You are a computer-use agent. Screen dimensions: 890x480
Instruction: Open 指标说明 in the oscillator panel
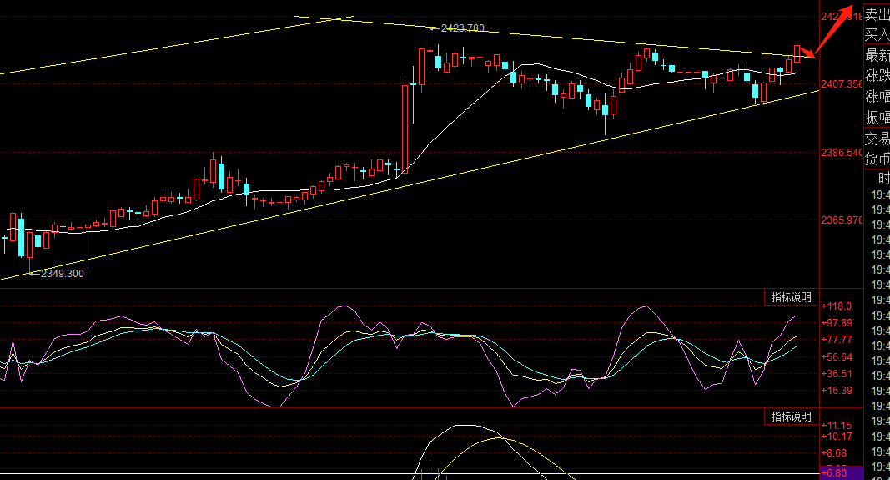tap(792, 297)
